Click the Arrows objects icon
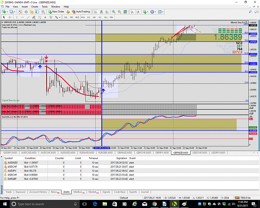Viewport: 260px width, 208px height. (57, 17)
